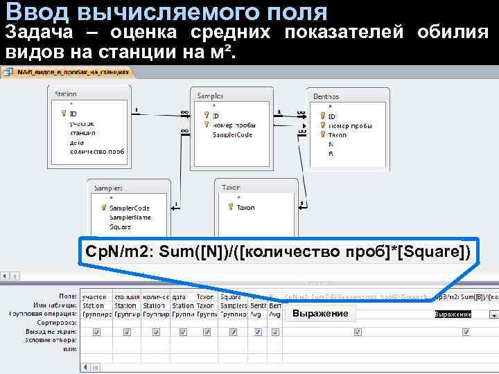The image size is (499, 374).
Task: Uncheck the show checkbox for the Square column
Action: [233, 332]
